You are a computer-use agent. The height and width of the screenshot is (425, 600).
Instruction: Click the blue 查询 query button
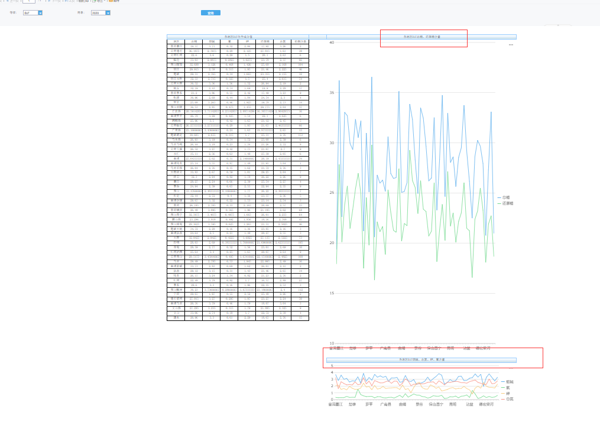pos(210,13)
